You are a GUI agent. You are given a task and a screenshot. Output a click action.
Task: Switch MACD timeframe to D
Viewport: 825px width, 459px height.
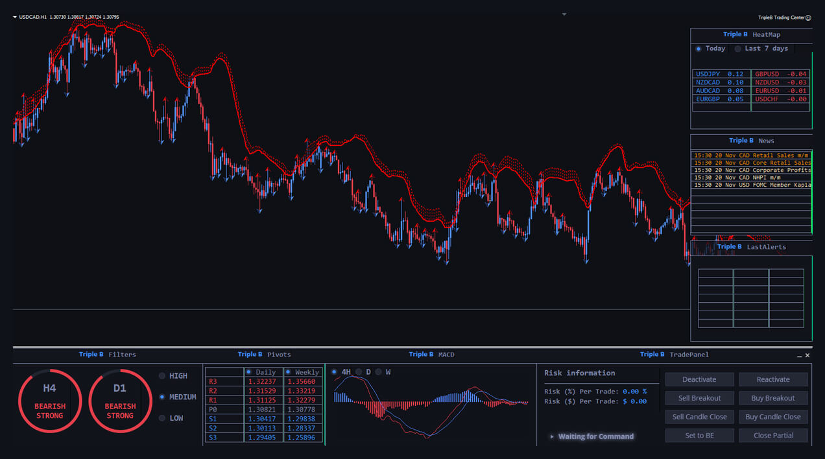click(359, 372)
